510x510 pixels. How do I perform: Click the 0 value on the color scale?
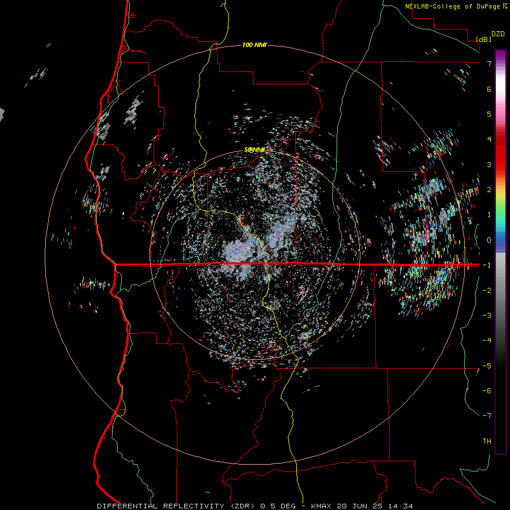coord(489,240)
